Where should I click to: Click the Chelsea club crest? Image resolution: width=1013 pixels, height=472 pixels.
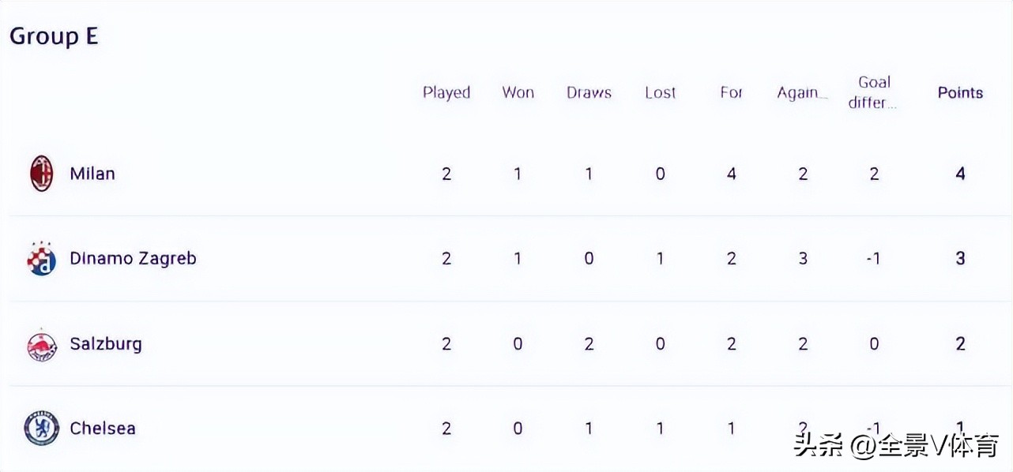pyautogui.click(x=42, y=429)
